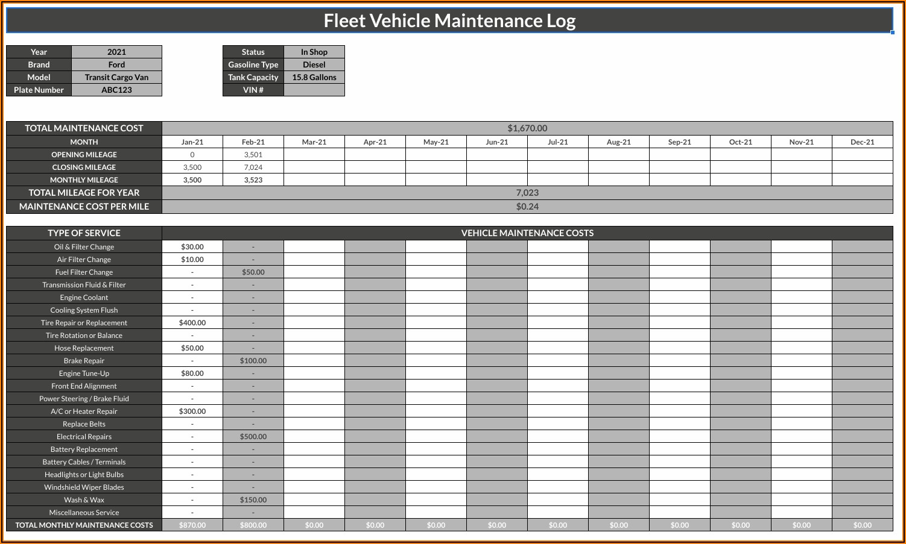The image size is (906, 544).
Task: Click the TOTAL MILEAGE FOR YEAR label
Action: (x=84, y=193)
